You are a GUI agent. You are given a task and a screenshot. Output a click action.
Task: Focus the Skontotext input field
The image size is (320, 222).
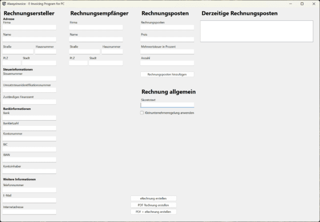(x=167, y=105)
